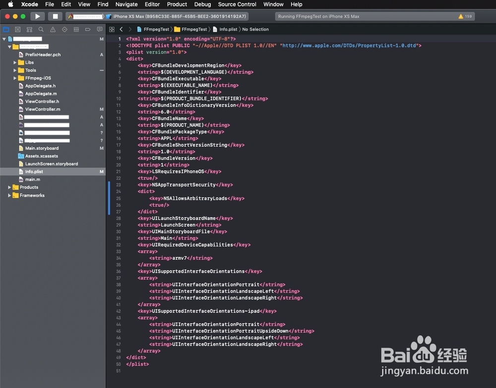496x388 pixels.
Task: Open the Debug menu
Action: pos(202,4)
